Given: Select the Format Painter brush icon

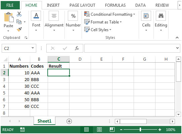Looking at the screenshot, I should (19, 29).
